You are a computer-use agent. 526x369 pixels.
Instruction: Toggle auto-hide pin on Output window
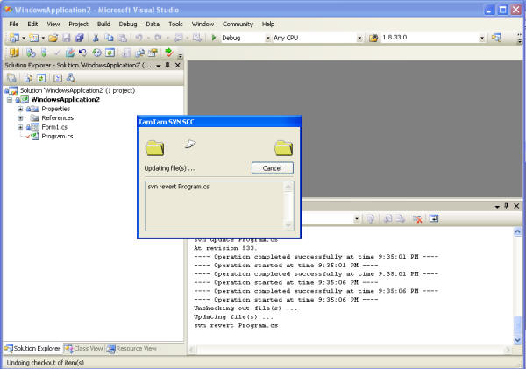tap(507, 206)
